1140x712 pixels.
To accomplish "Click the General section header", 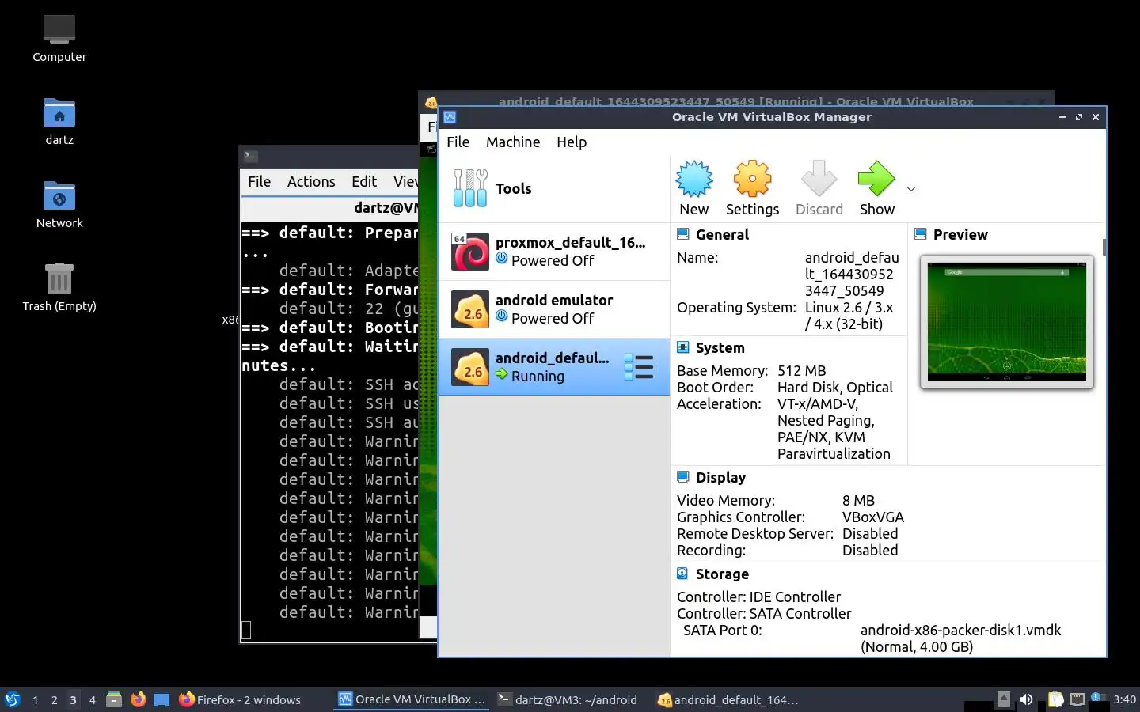I will 722,235.
